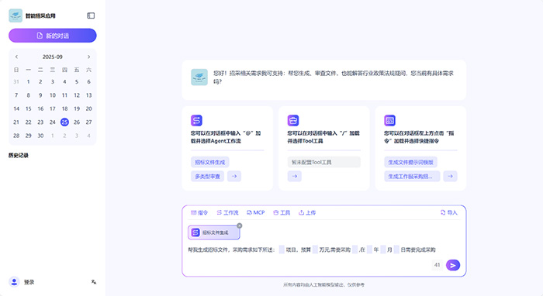
Task: Click the 历史记录 history heading
Action: 19,155
